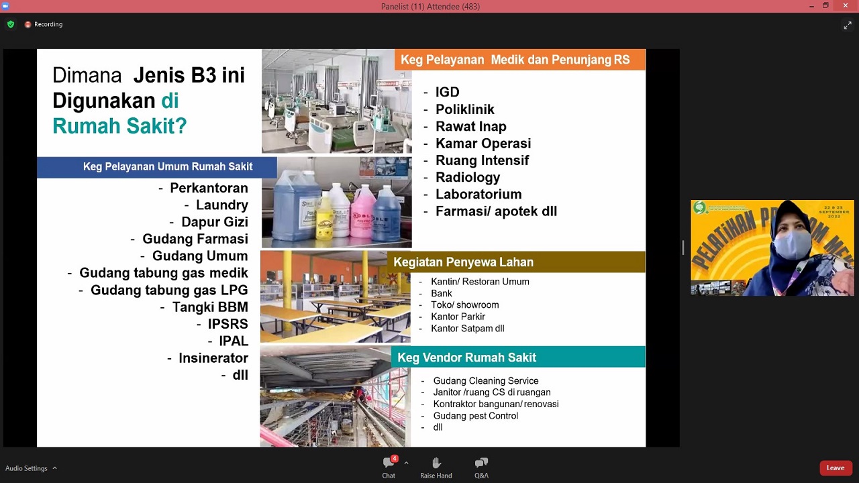Enter full screen using the expand arrows icon

[847, 25]
